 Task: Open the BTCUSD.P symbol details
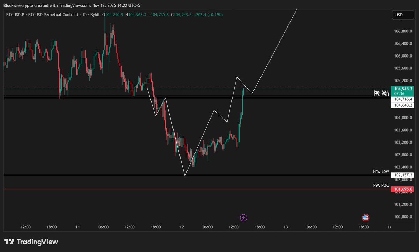pyautogui.click(x=15, y=15)
